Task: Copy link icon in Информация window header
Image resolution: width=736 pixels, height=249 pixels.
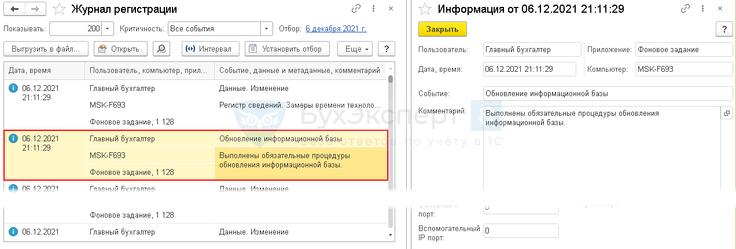Action: 686,9
